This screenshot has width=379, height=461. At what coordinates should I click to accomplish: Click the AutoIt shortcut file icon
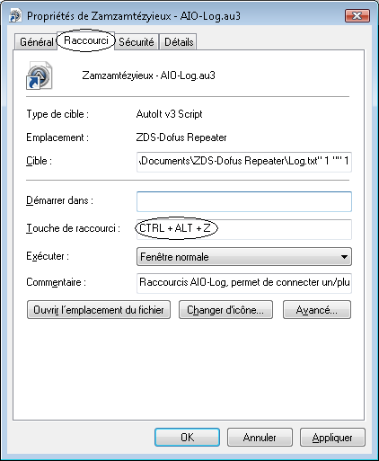[40, 75]
